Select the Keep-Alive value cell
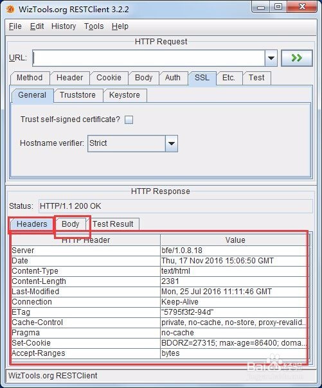 point(234,302)
